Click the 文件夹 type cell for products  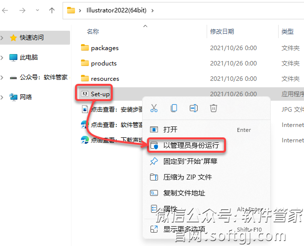point(291,63)
